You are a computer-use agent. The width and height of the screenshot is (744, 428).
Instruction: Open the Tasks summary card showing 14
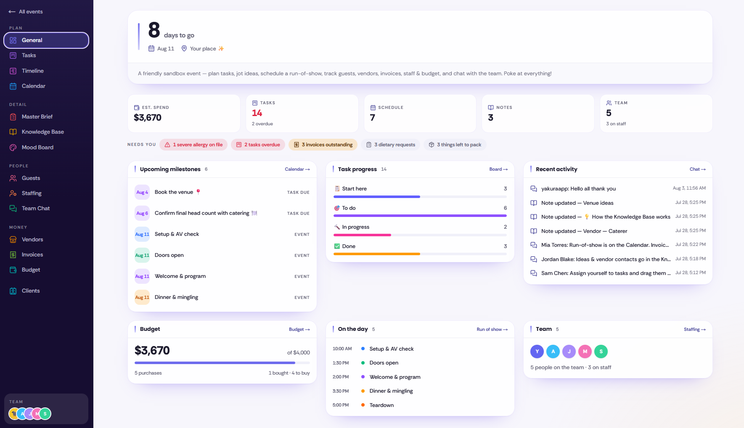coord(302,114)
